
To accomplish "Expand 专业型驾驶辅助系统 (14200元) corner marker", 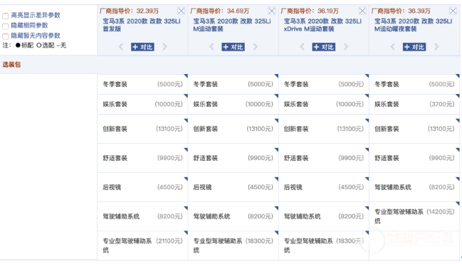I will click(458, 204).
